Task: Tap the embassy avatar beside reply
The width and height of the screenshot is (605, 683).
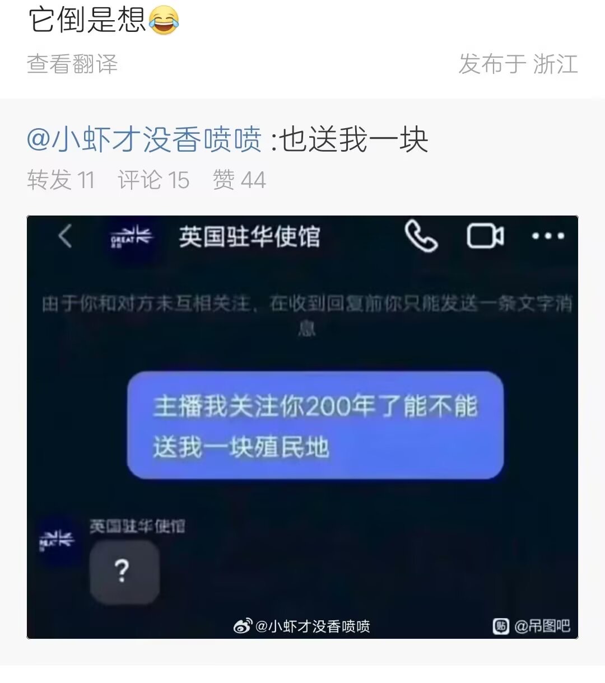Action: [x=57, y=541]
